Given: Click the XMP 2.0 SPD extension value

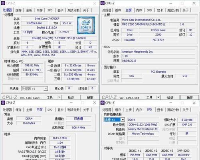Looking at the screenshot, I should [x=187, y=124].
